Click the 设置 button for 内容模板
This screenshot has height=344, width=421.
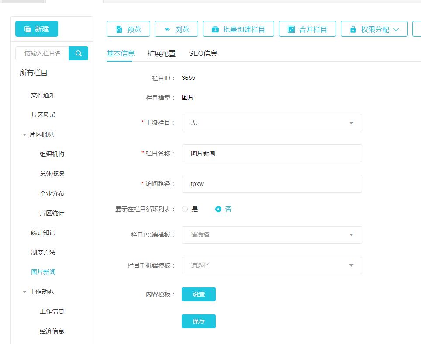(x=198, y=294)
